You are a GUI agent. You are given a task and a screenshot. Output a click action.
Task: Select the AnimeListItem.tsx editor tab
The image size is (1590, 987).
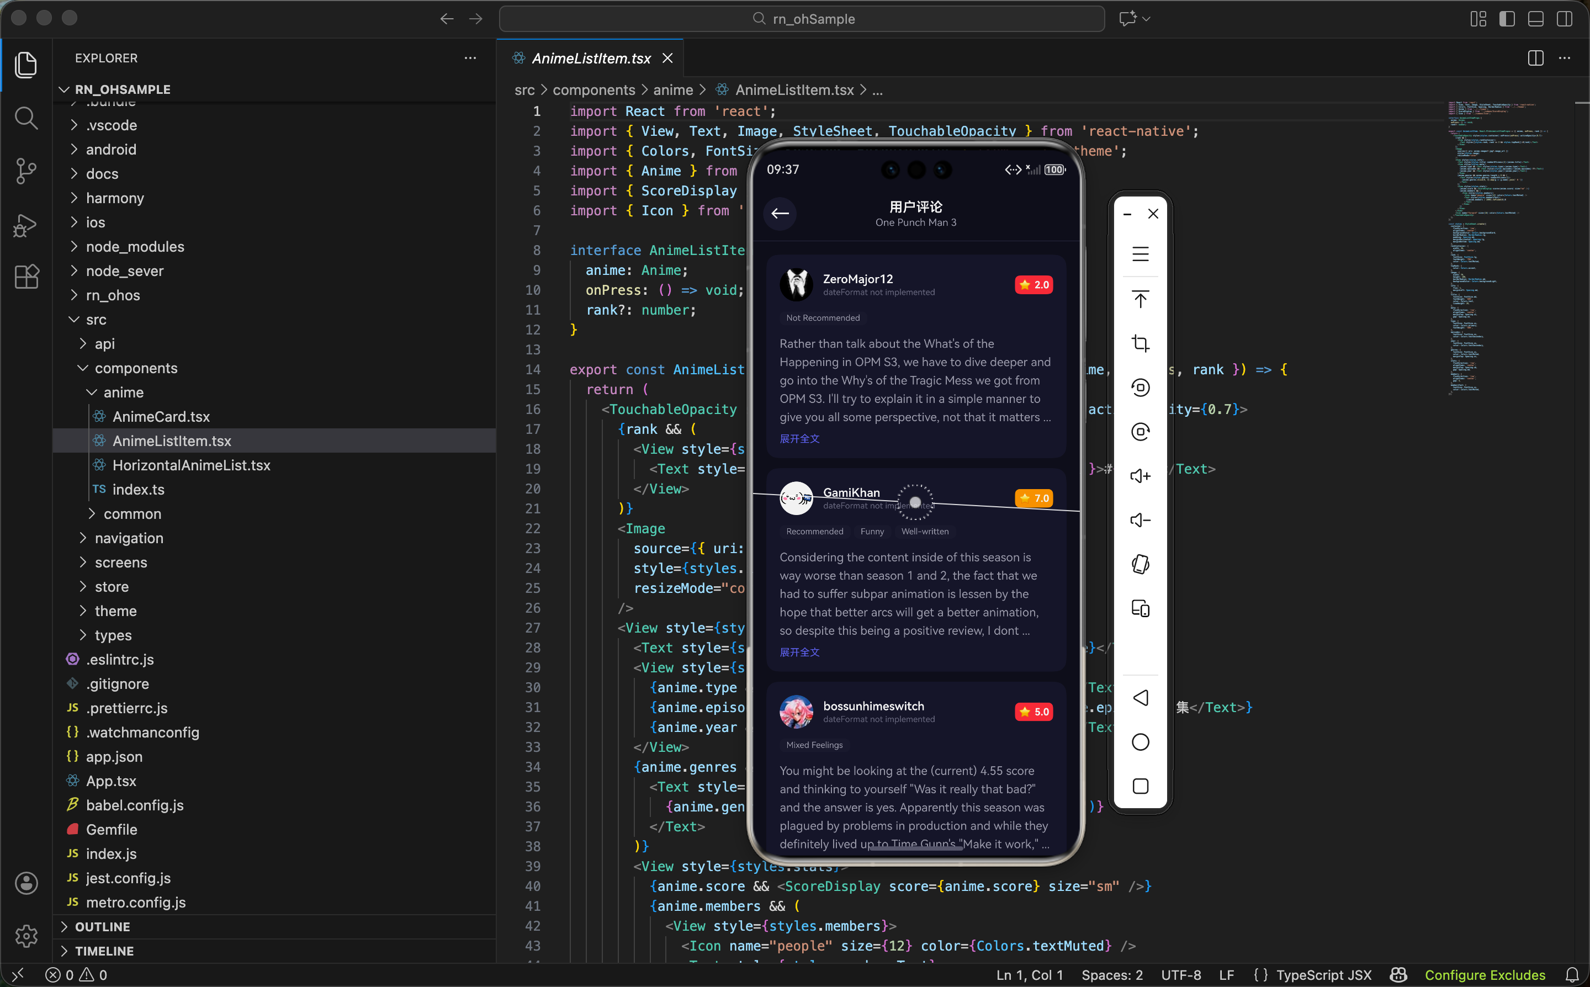[x=590, y=58]
